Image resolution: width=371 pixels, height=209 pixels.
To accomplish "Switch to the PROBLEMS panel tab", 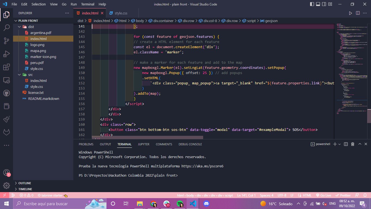I will [86, 144].
